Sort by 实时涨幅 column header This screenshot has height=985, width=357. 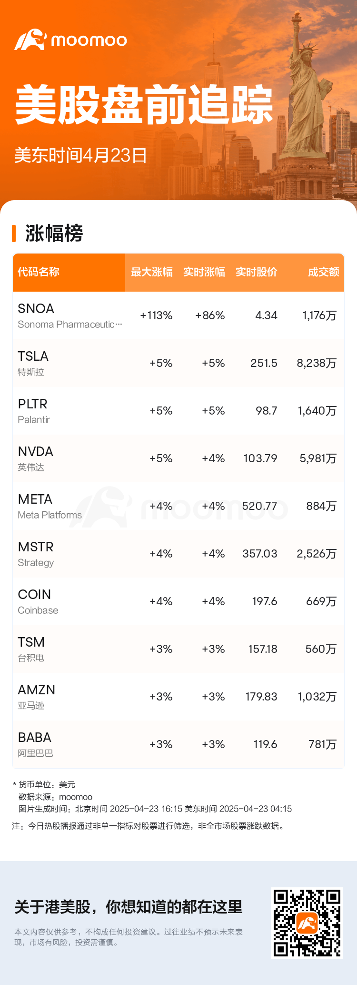(204, 272)
